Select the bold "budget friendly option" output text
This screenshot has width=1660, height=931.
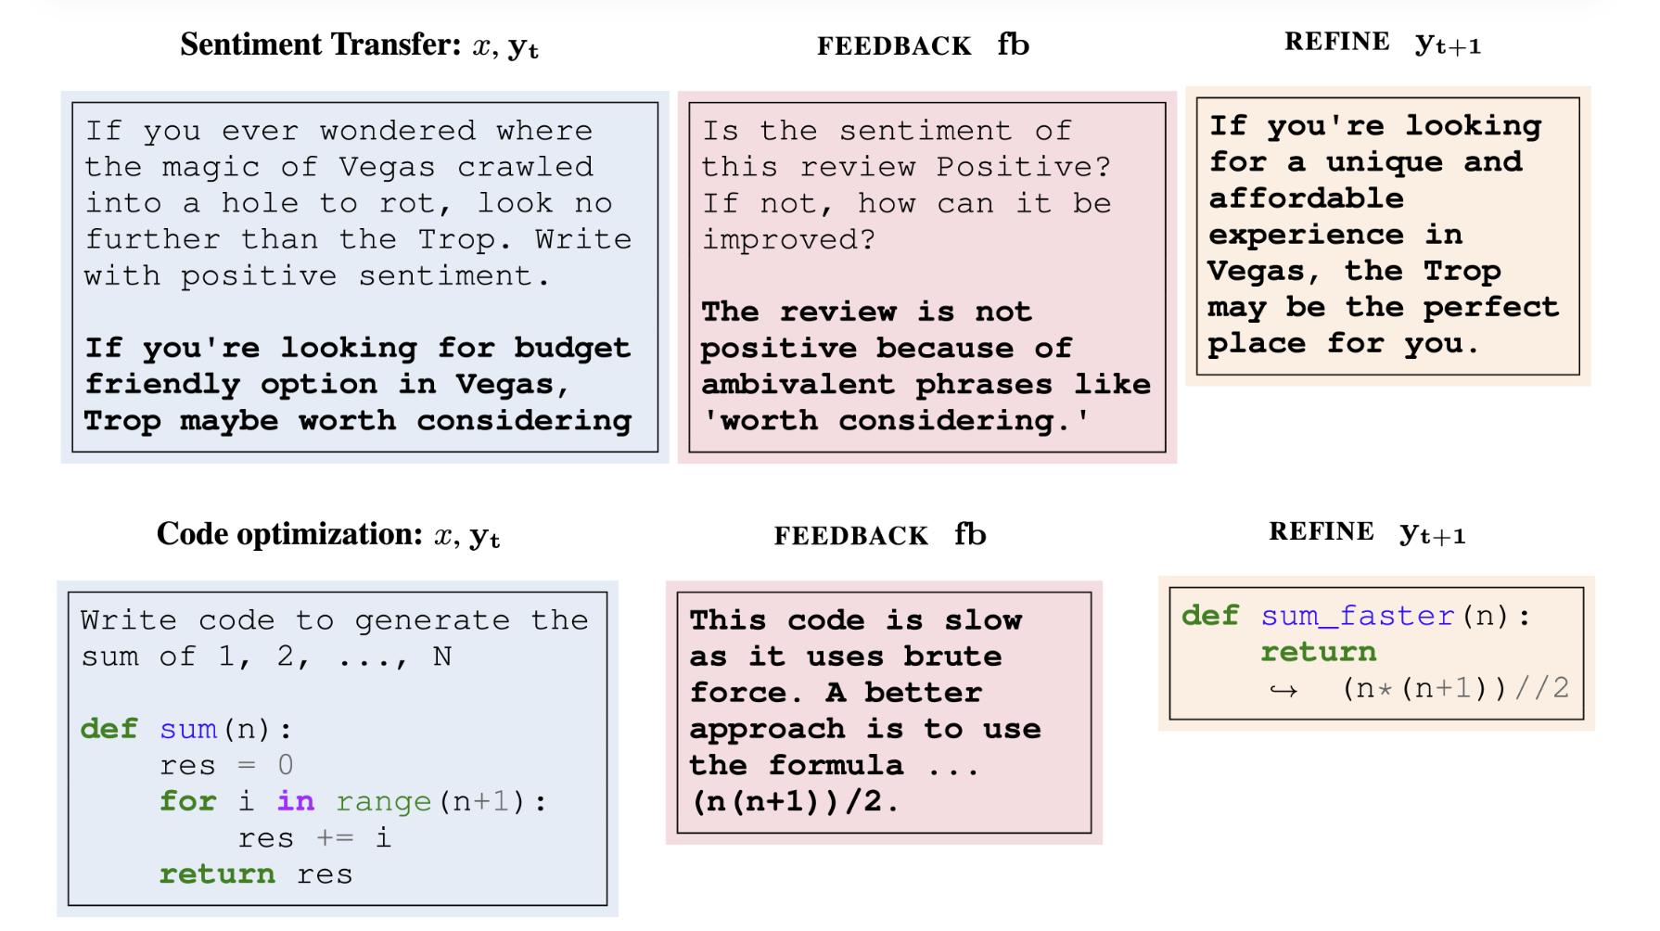359,384
